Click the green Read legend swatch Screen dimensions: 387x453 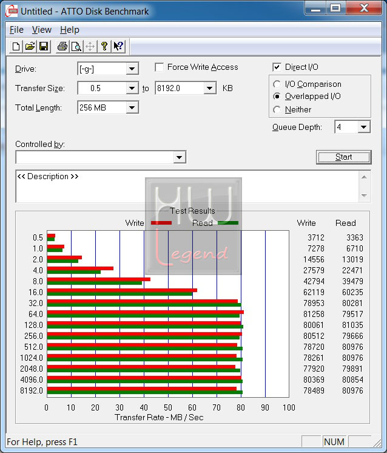pyautogui.click(x=228, y=223)
